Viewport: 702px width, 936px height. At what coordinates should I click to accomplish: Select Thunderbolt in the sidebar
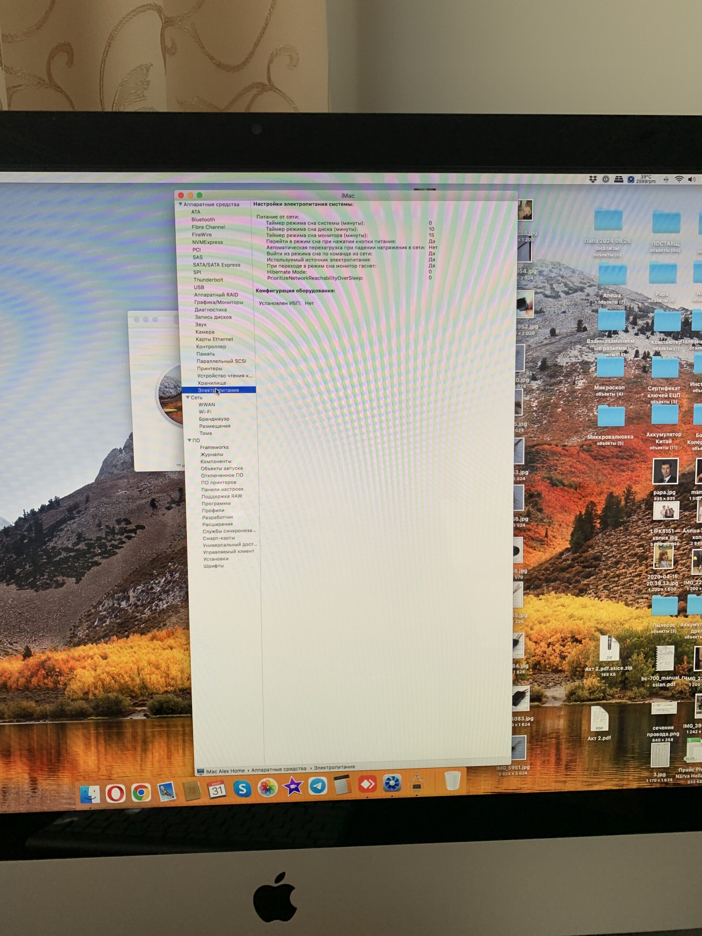click(x=208, y=280)
